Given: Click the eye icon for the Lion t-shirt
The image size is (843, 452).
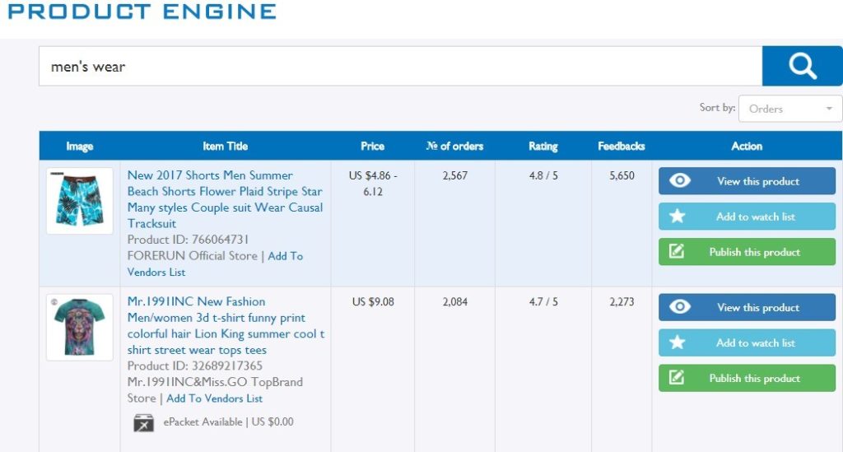Looking at the screenshot, I should (680, 307).
